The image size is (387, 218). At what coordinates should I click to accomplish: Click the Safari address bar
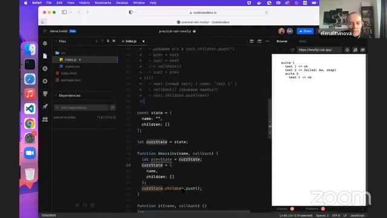tap(203, 12)
